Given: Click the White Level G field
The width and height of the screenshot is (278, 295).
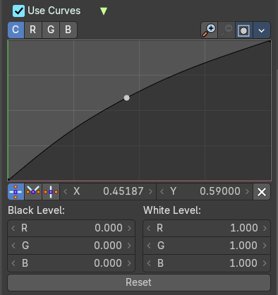Looking at the screenshot, I should tap(207, 246).
